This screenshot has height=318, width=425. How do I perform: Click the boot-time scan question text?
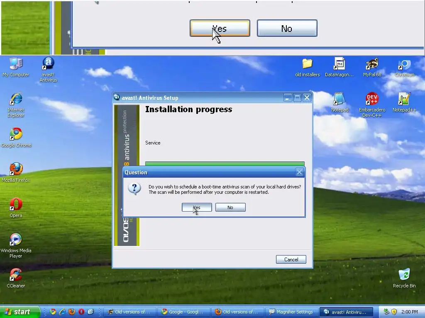(225, 189)
